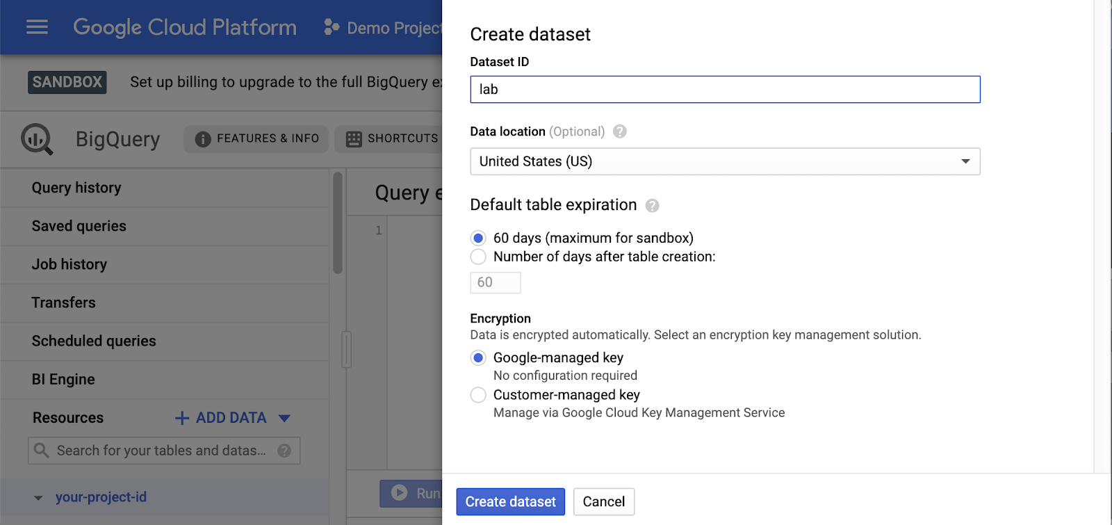
Task: Open the hamburger navigation menu
Action: tap(37, 27)
